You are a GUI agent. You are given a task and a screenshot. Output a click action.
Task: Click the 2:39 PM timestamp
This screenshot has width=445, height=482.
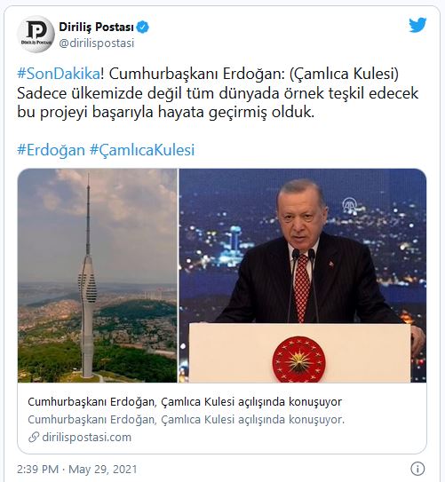37,469
